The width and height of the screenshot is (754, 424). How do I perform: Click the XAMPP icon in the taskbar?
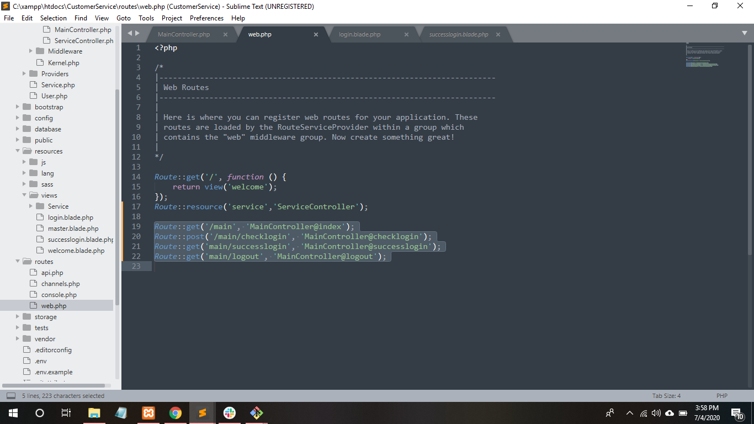[x=148, y=413]
